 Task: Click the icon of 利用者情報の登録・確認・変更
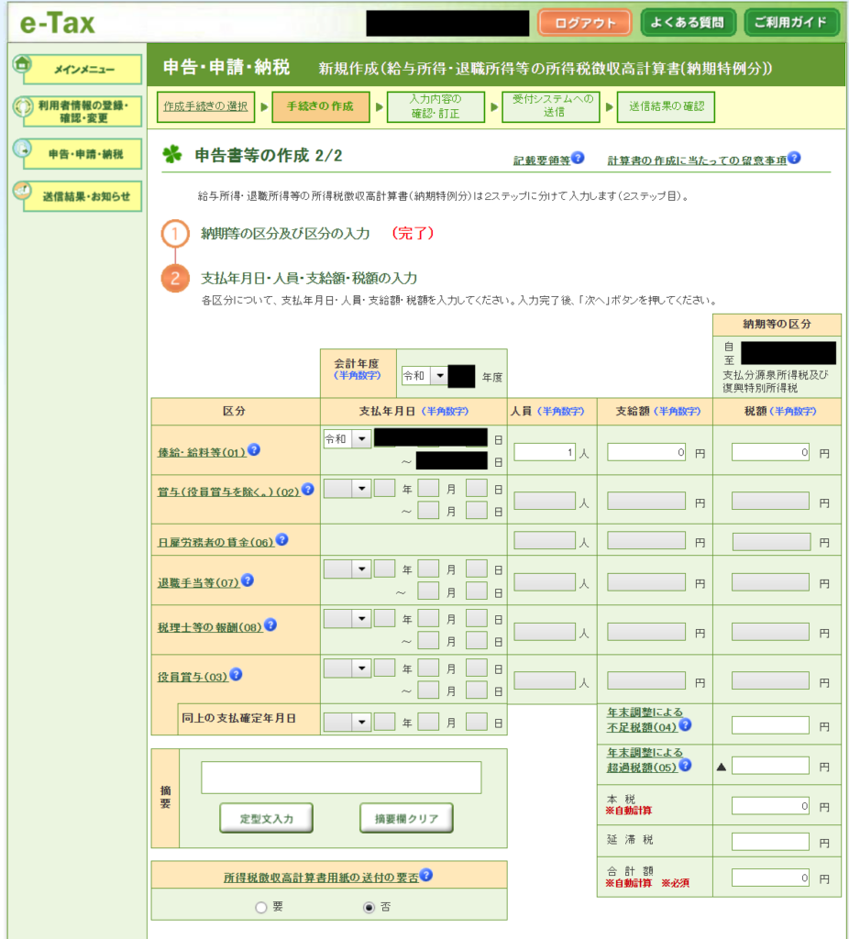(x=23, y=106)
